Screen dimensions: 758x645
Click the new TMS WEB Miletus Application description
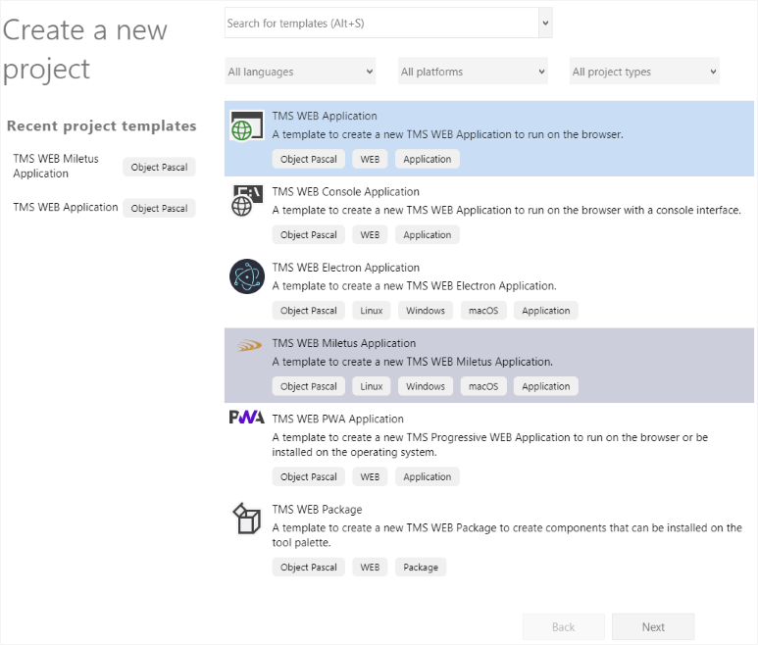tap(413, 362)
